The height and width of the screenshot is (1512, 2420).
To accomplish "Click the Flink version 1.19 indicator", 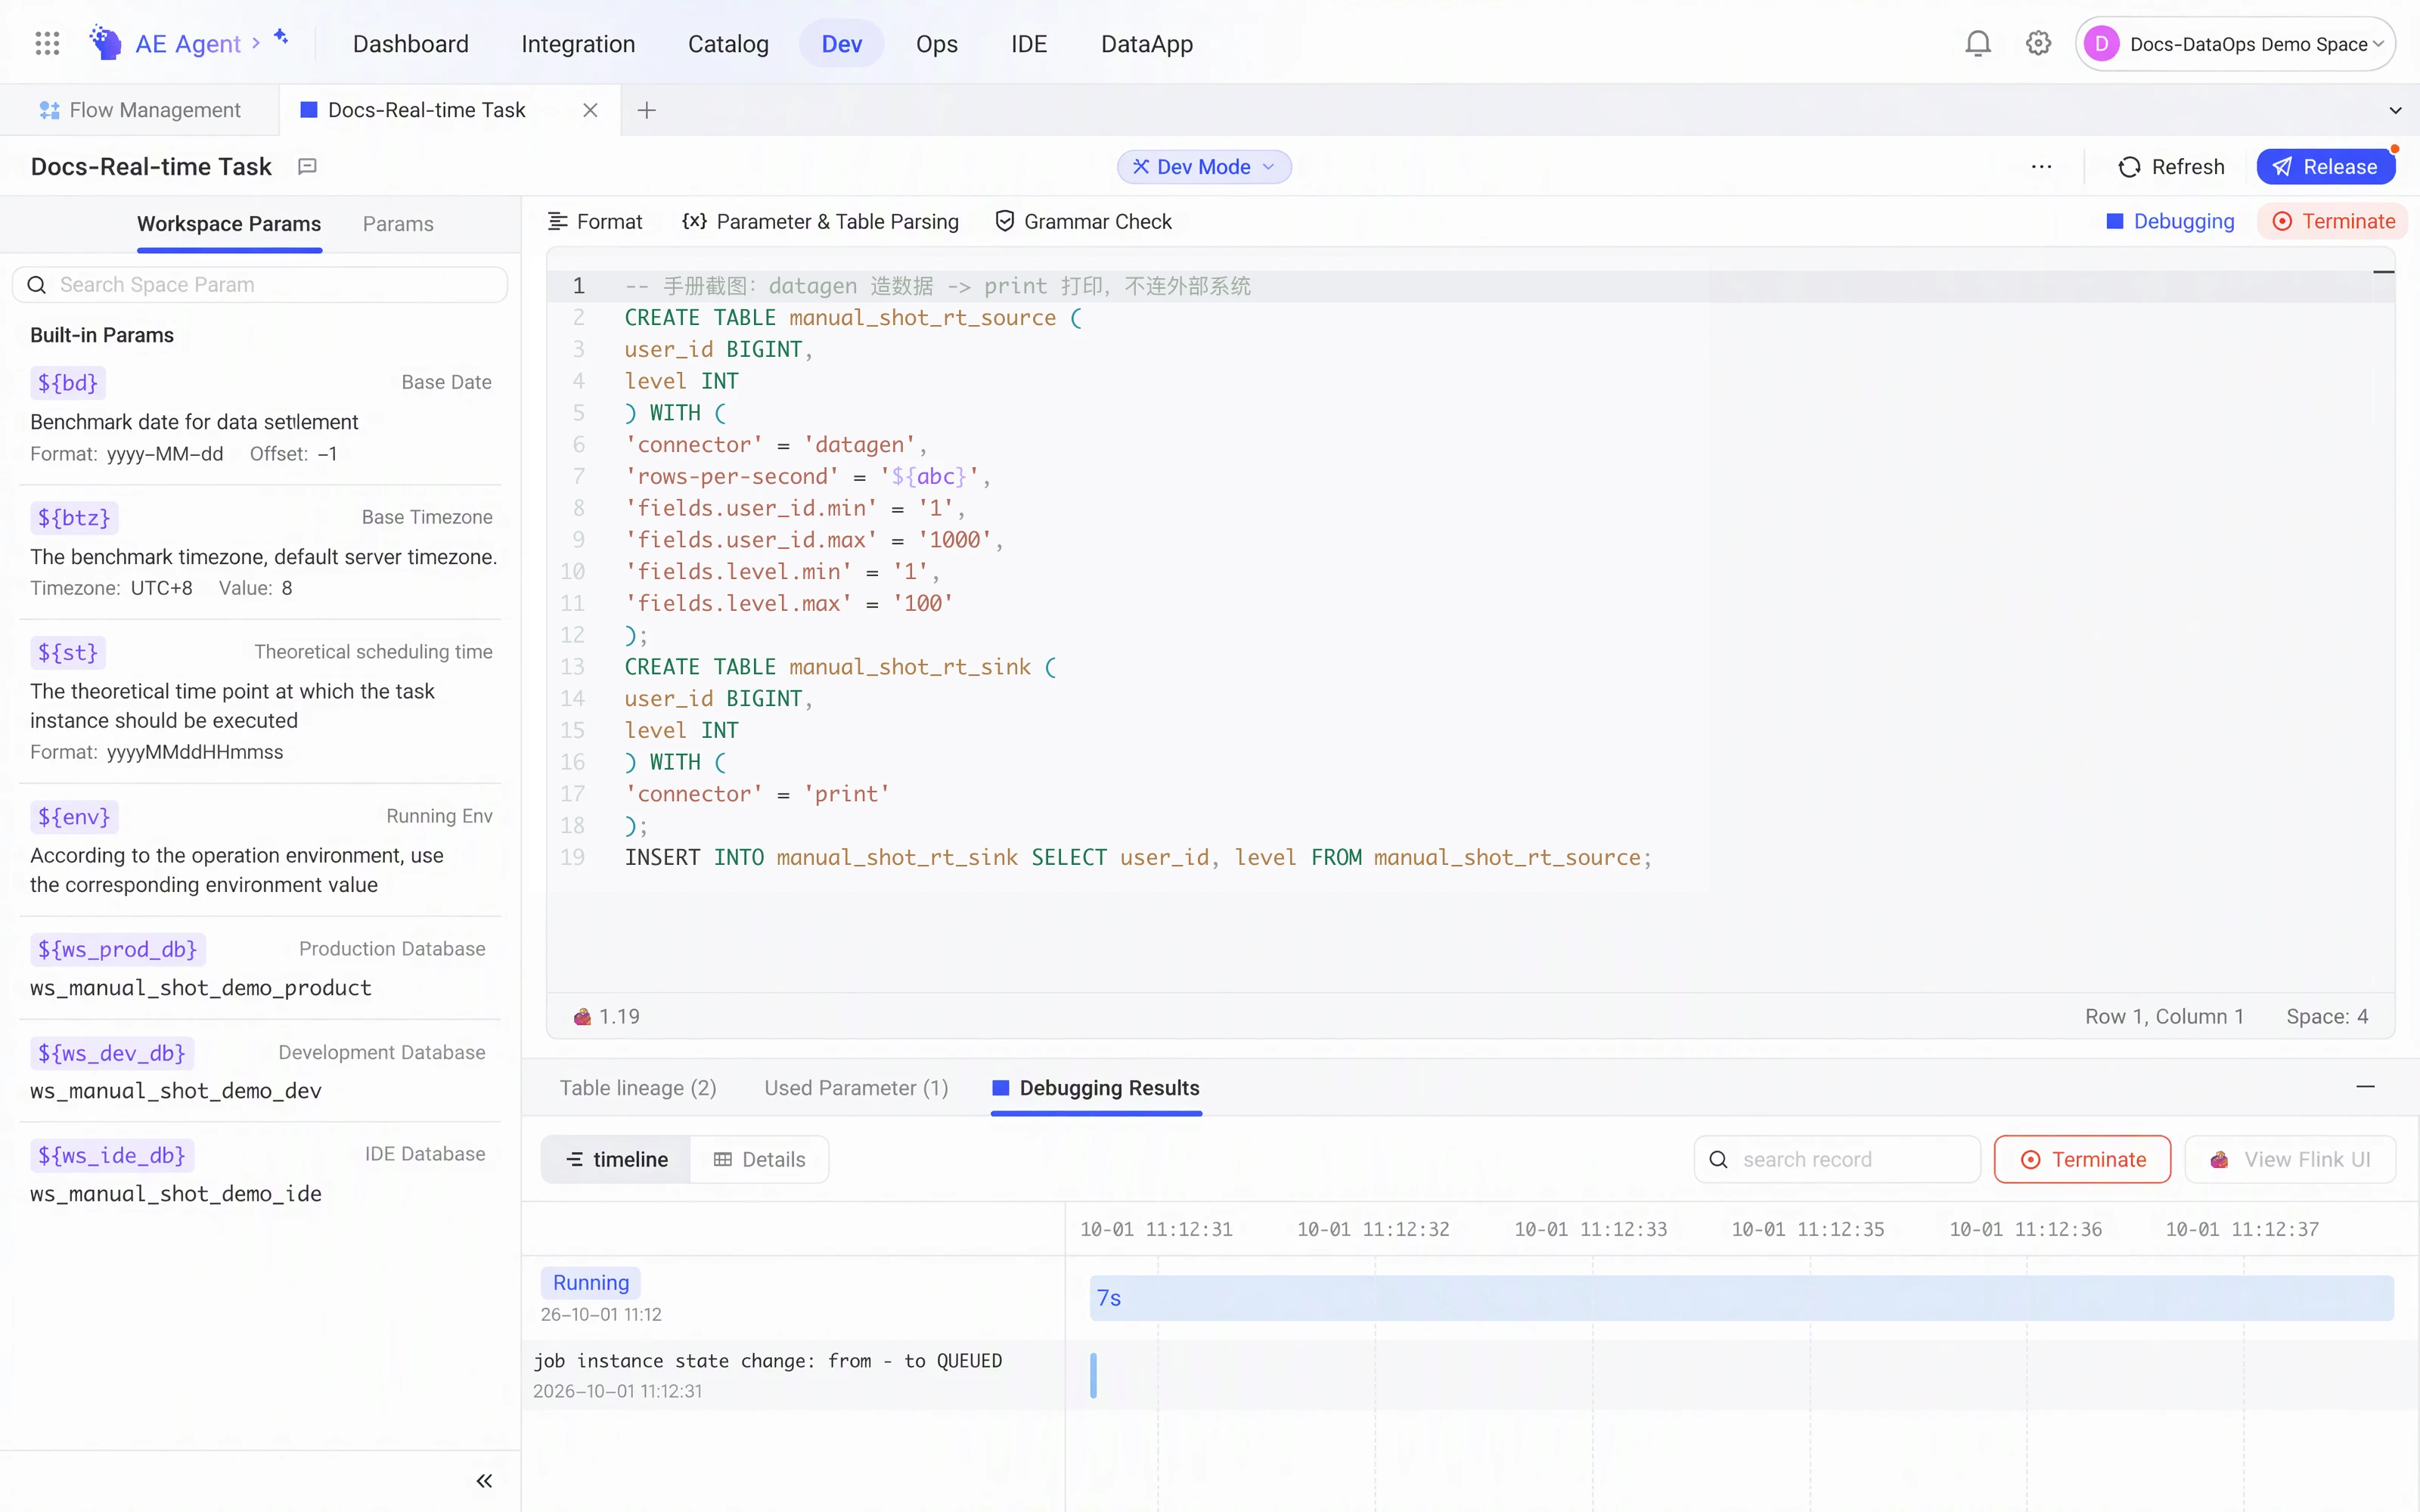I will pos(607,1017).
